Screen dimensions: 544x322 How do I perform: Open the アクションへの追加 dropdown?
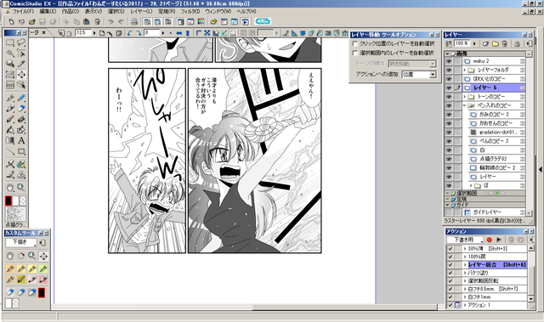coord(433,75)
